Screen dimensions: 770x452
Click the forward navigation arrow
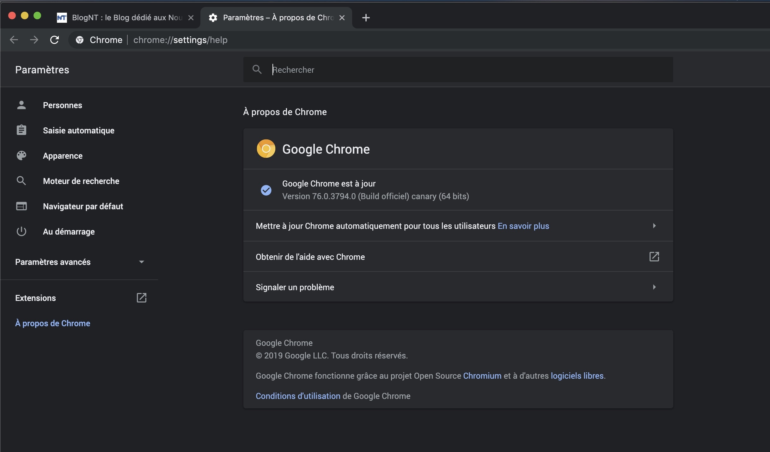point(34,40)
